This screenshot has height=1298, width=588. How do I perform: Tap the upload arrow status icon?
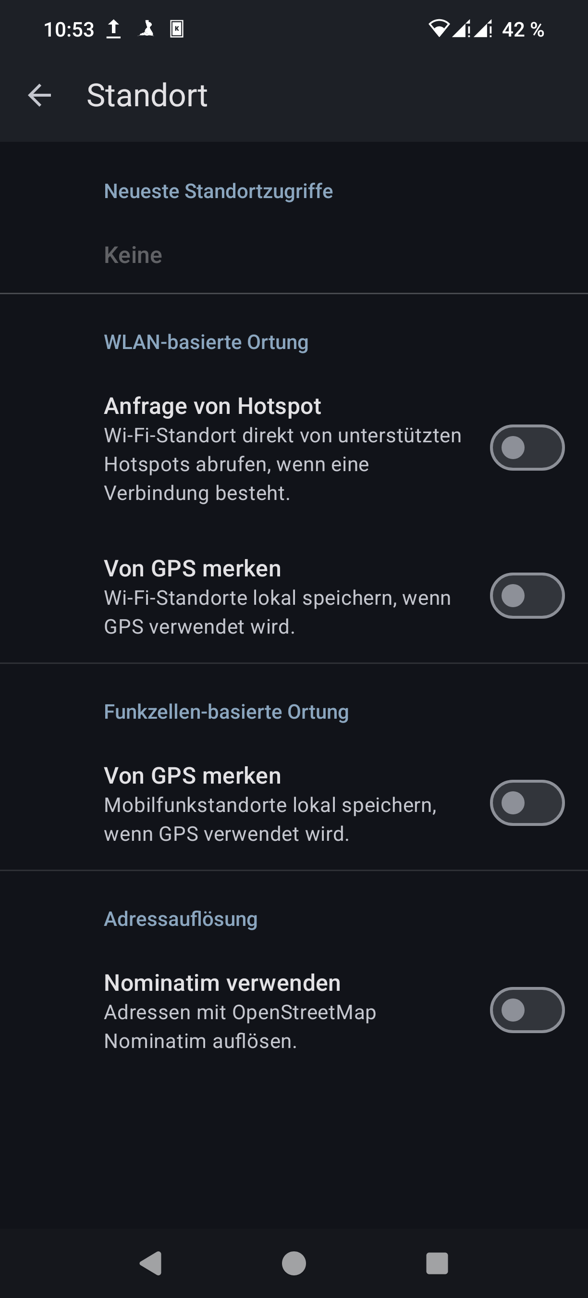pyautogui.click(x=114, y=29)
